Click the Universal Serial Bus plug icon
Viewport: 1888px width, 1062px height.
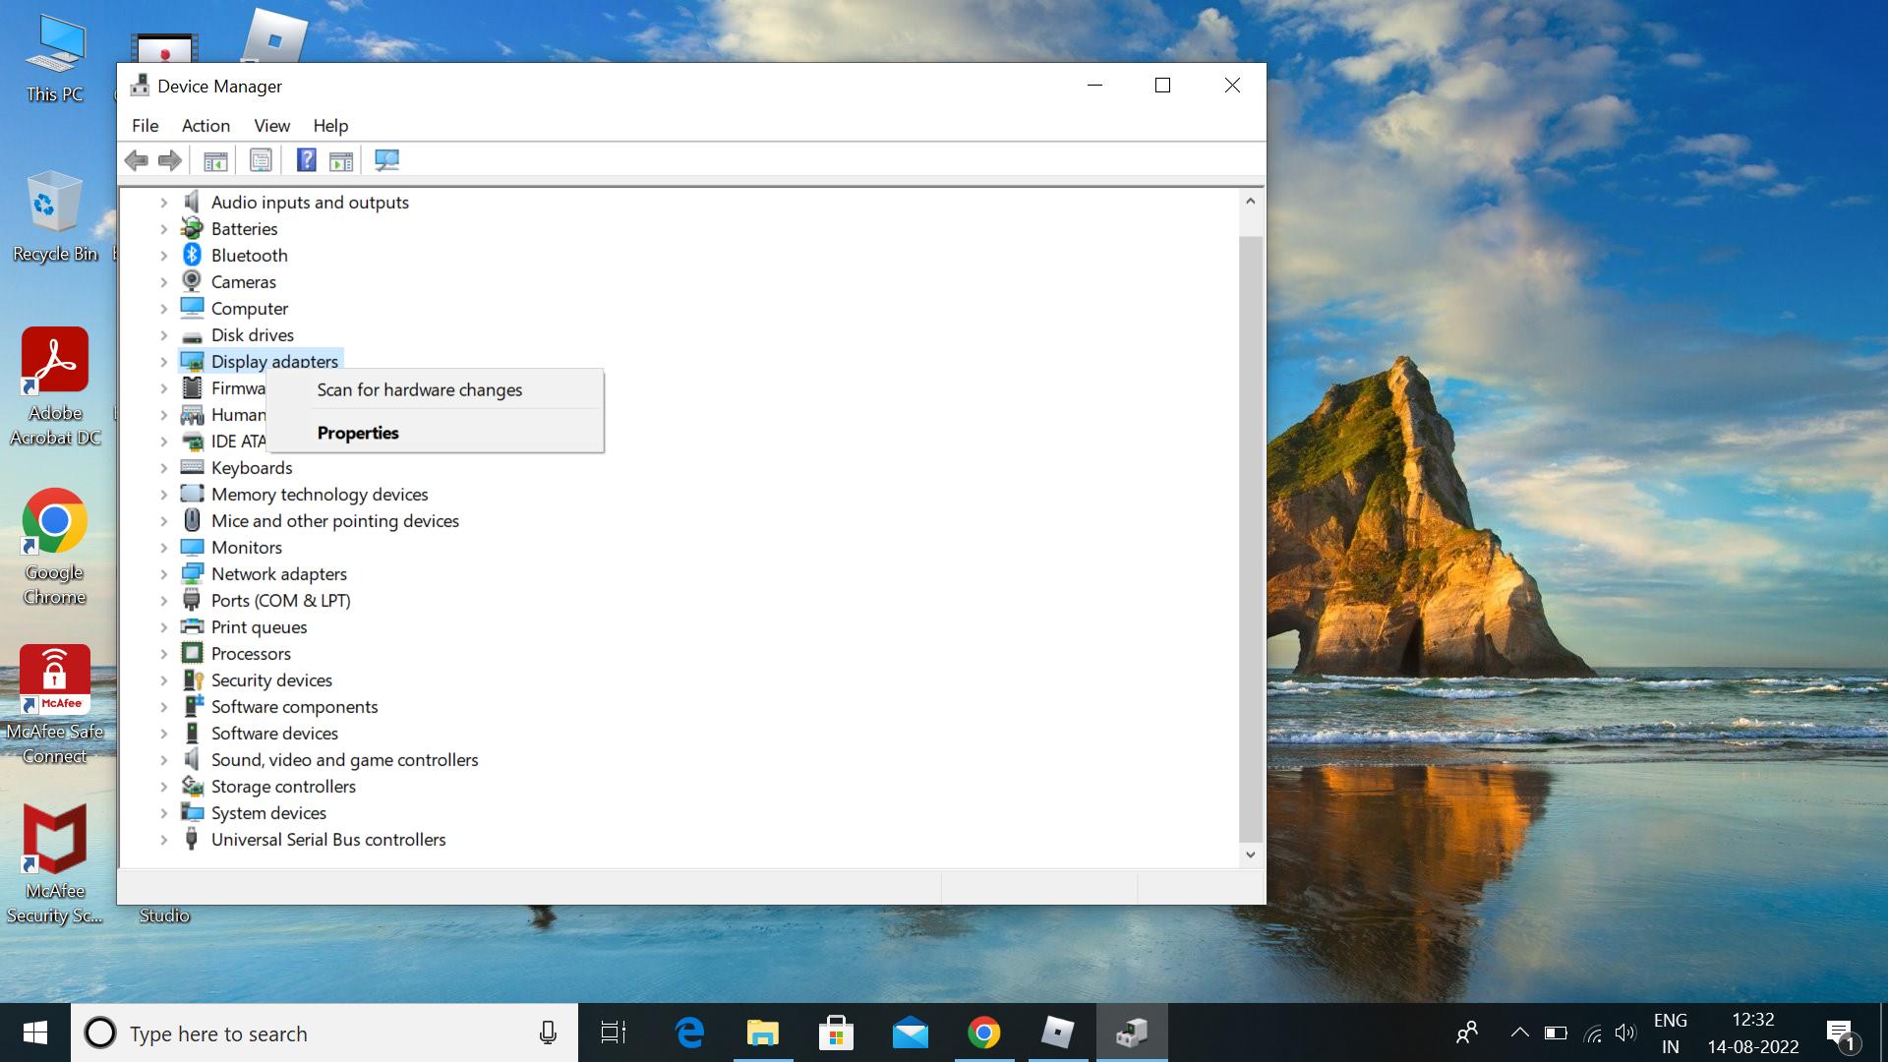(193, 839)
